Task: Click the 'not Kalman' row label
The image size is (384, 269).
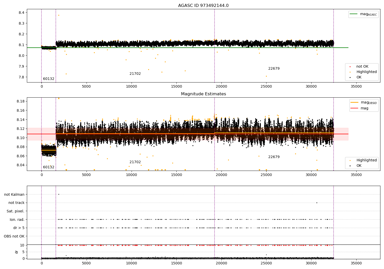Action: click(x=14, y=195)
